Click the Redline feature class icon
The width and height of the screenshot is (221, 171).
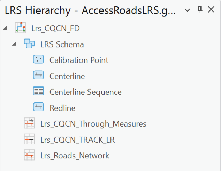point(38,107)
